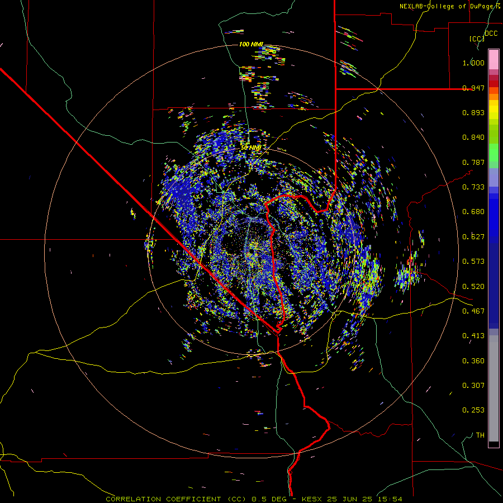This screenshot has height=503, width=503.
Task: Select the 0.467 scale value
Action: tap(473, 311)
